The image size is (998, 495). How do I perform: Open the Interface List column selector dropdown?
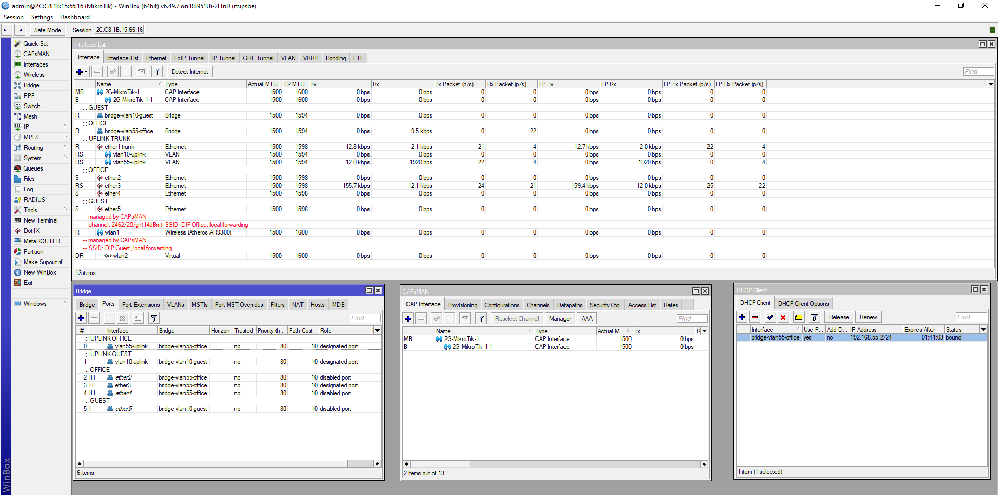[x=991, y=84]
